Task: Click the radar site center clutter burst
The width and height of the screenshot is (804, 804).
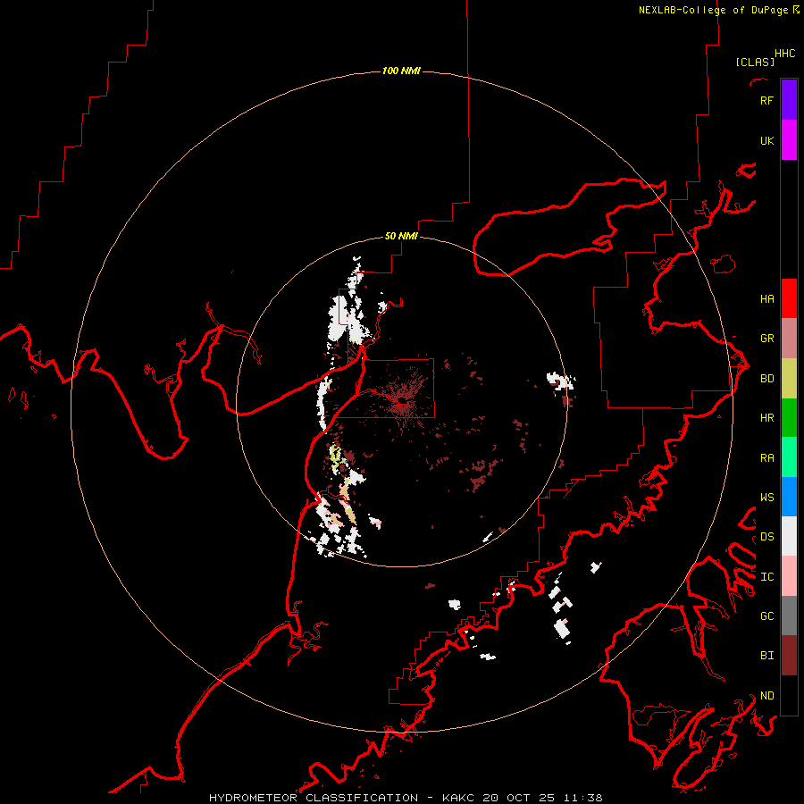Action: (x=401, y=401)
